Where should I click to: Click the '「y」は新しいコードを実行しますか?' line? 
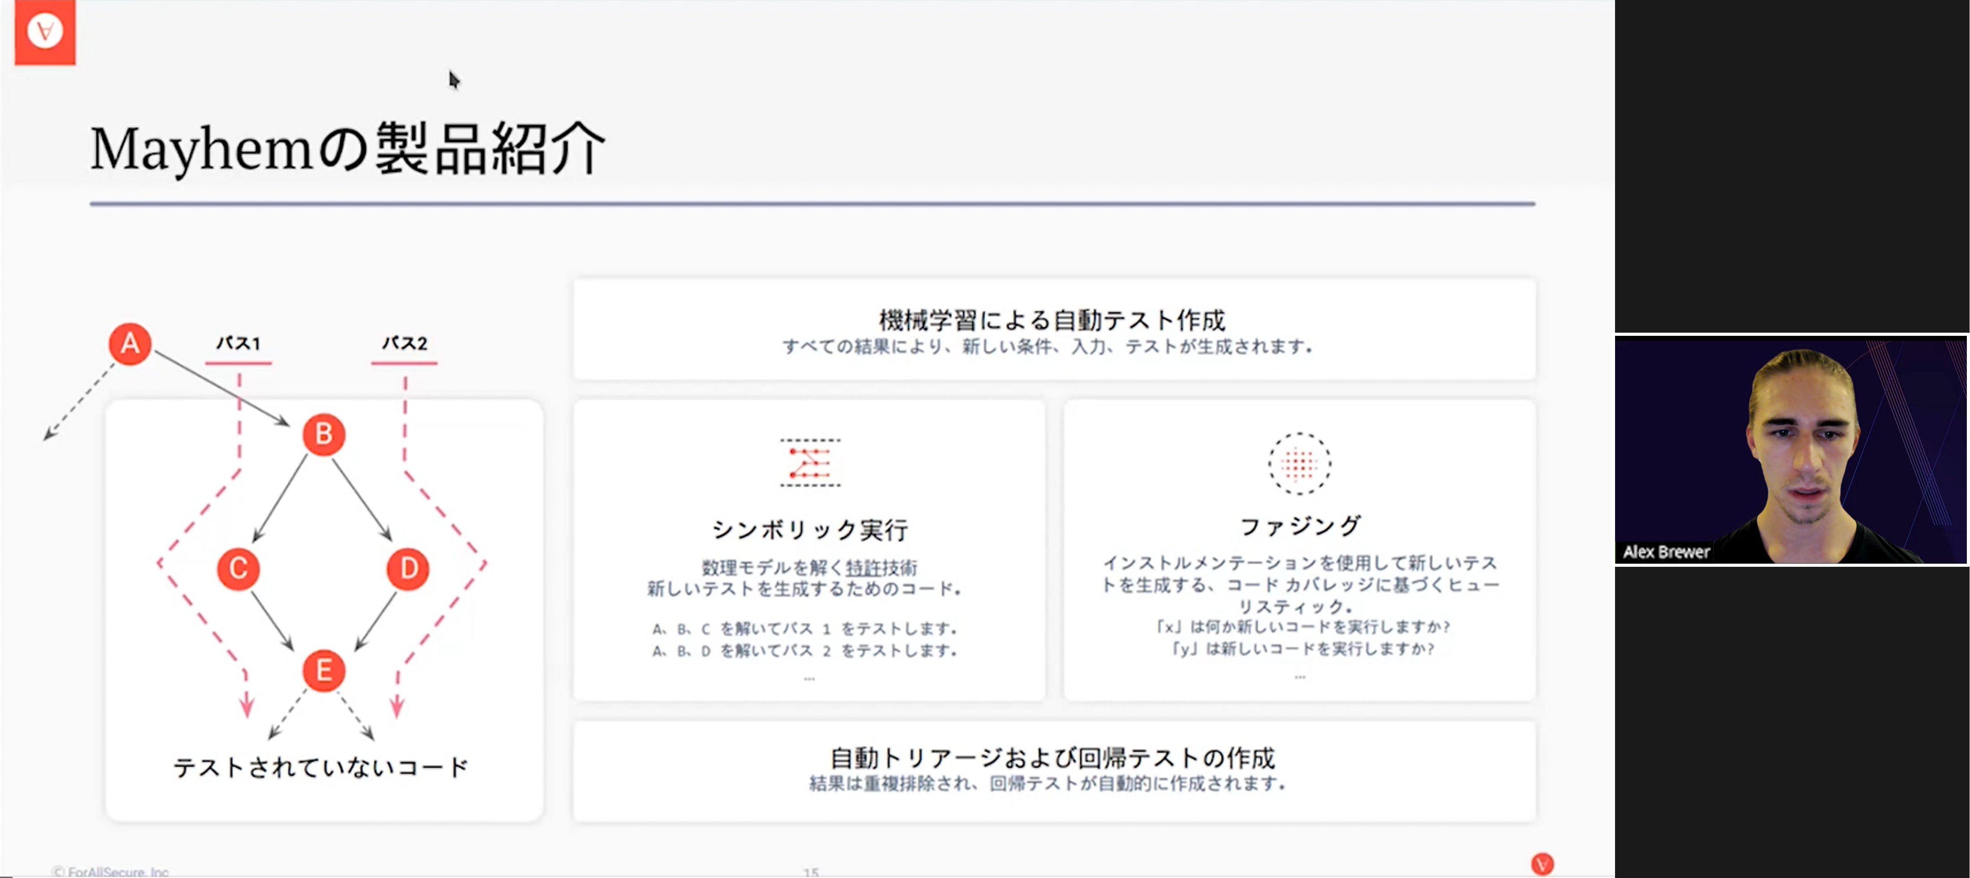coord(1303,649)
